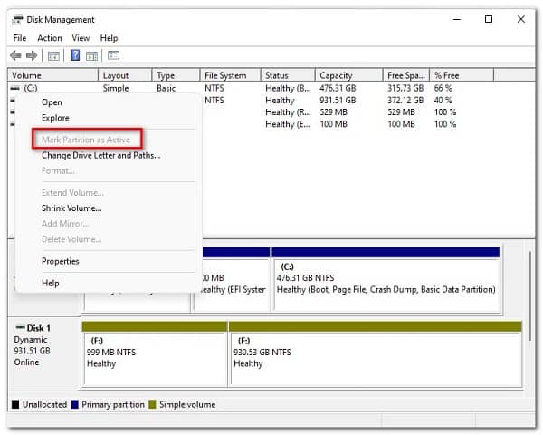The height and width of the screenshot is (435, 543).
Task: Maximize the Disk Management window
Action: coord(489,19)
